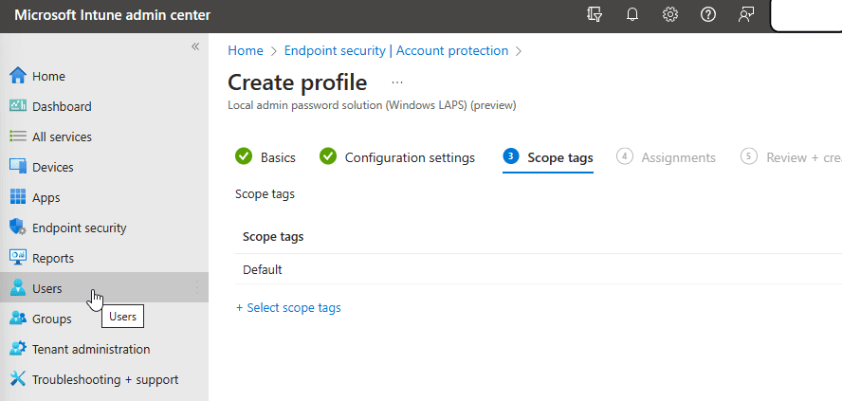Select the Default scope tag row

pyautogui.click(x=263, y=269)
